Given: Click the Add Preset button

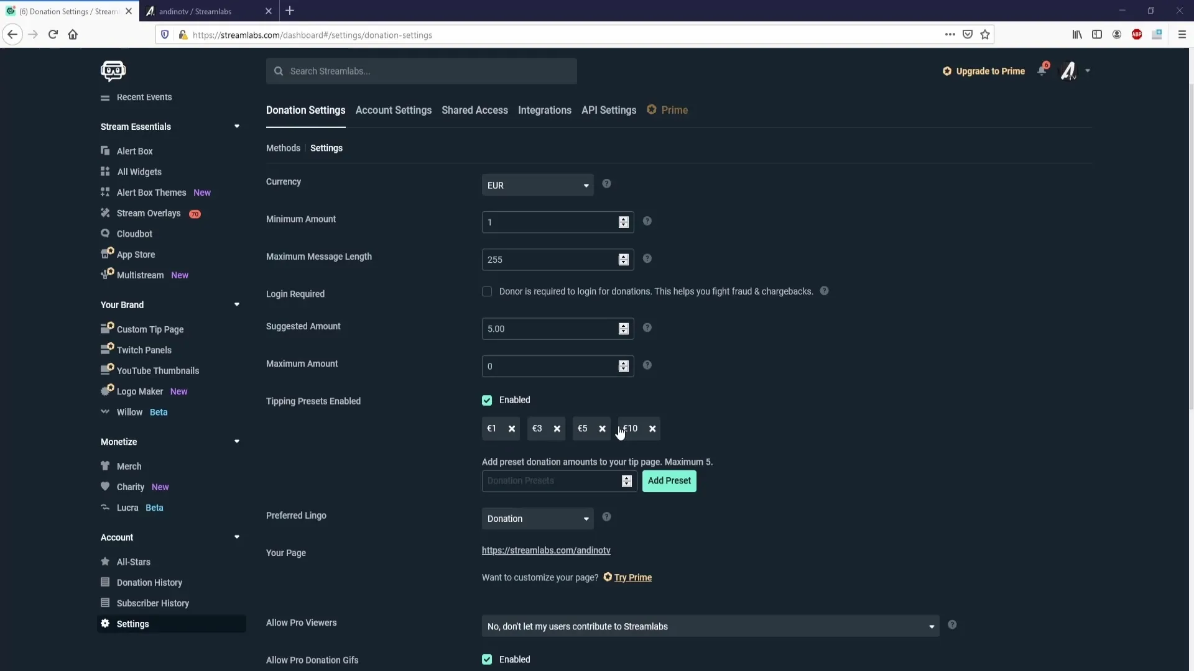Looking at the screenshot, I should click(669, 481).
